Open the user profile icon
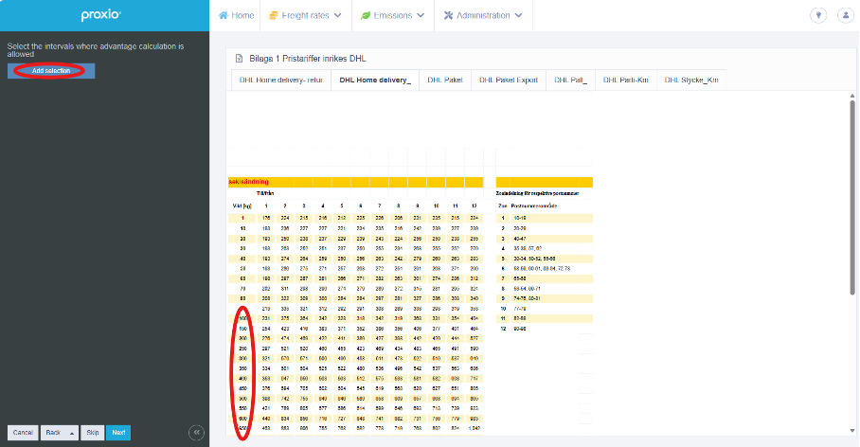Image resolution: width=860 pixels, height=447 pixels. 845,15
